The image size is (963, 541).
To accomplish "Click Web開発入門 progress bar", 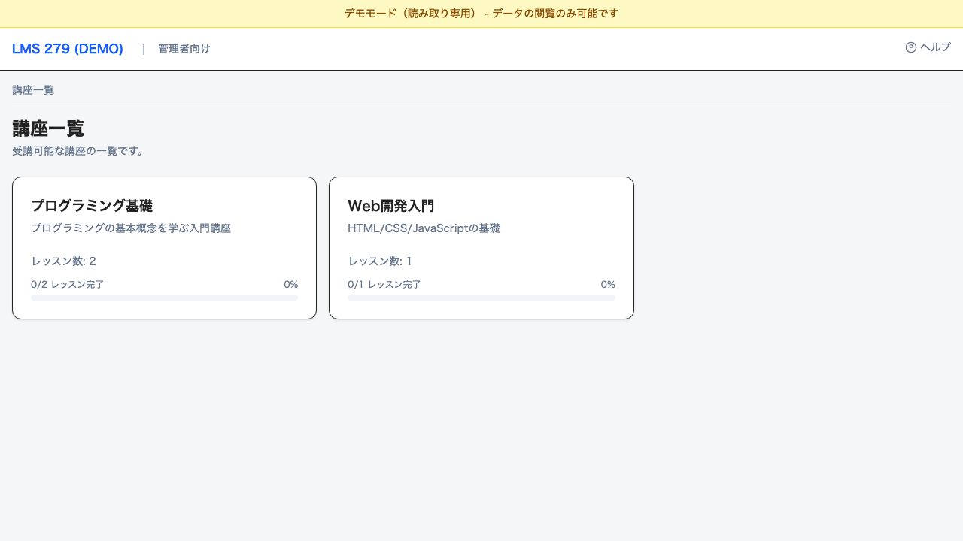I will 481,297.
